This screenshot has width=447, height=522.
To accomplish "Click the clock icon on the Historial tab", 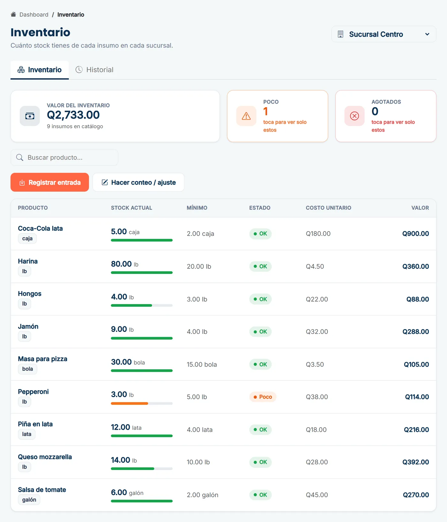I will pos(79,70).
